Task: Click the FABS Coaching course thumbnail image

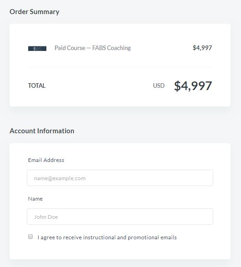Action: pyautogui.click(x=37, y=49)
